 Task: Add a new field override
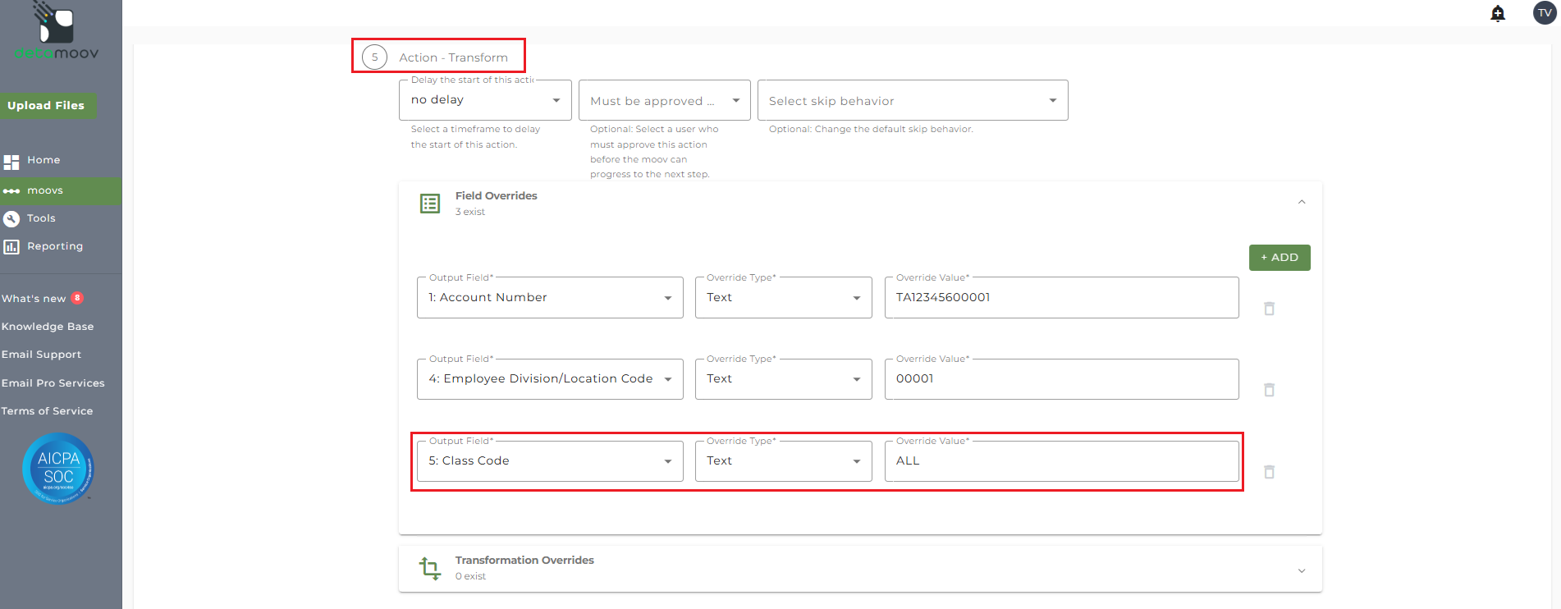(x=1279, y=258)
